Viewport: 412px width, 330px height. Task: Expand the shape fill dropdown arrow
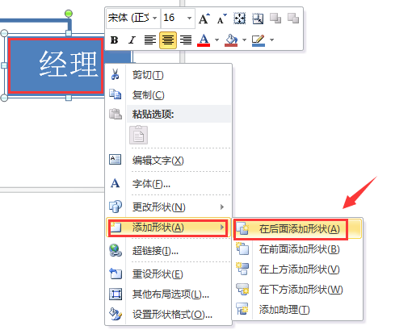[244, 40]
